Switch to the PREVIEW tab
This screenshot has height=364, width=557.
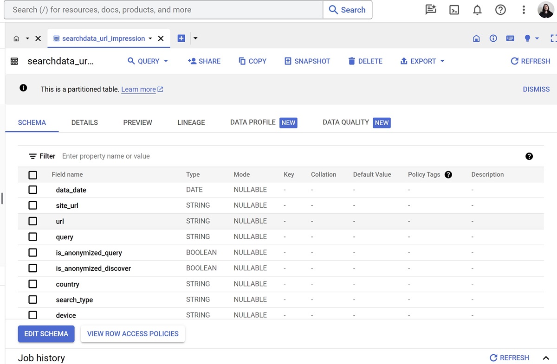tap(137, 122)
